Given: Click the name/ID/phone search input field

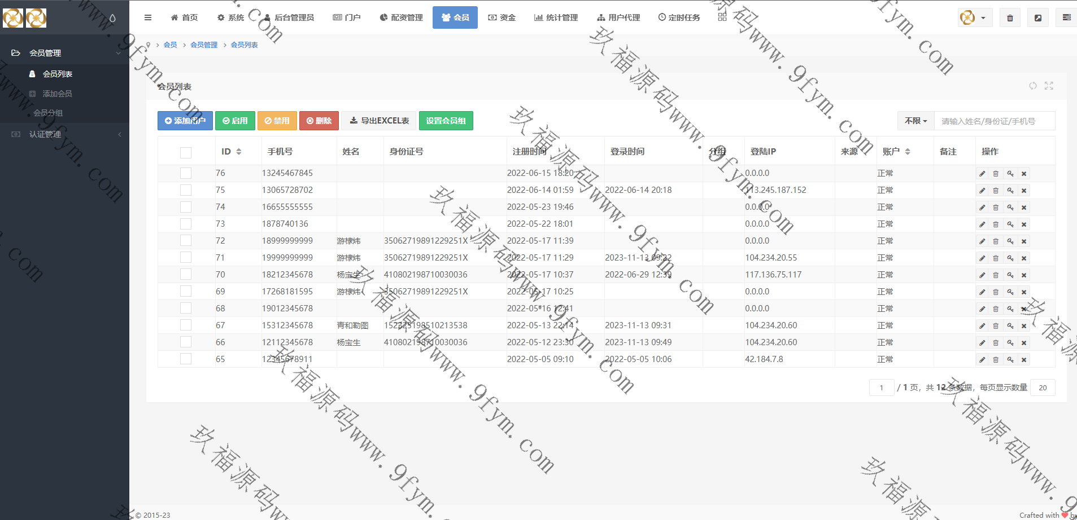Looking at the screenshot, I should (x=994, y=121).
